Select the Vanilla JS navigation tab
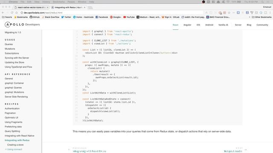Viewport: 273px width, 153px height. point(223,25)
